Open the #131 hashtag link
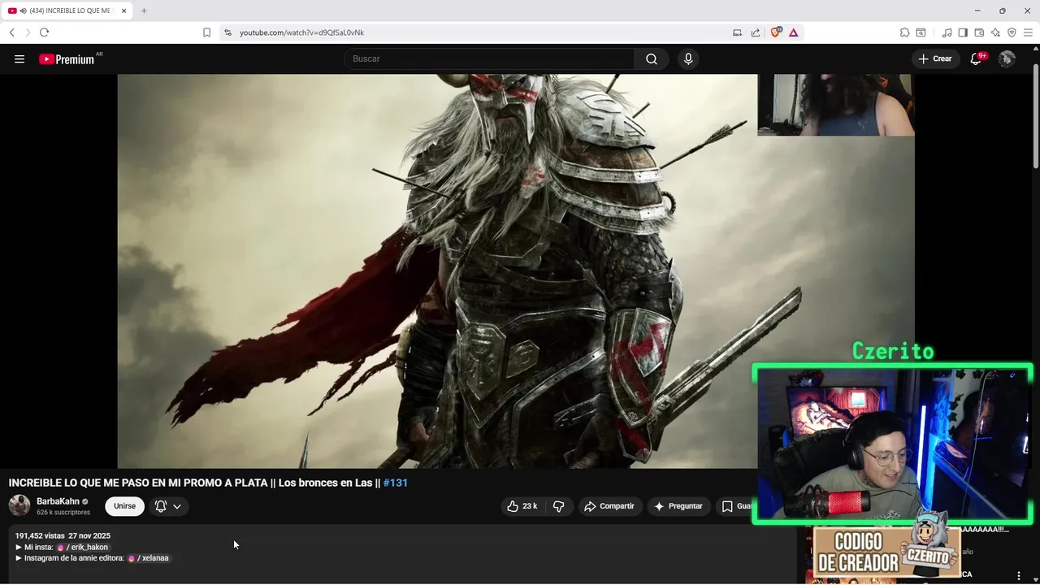 [x=396, y=483]
